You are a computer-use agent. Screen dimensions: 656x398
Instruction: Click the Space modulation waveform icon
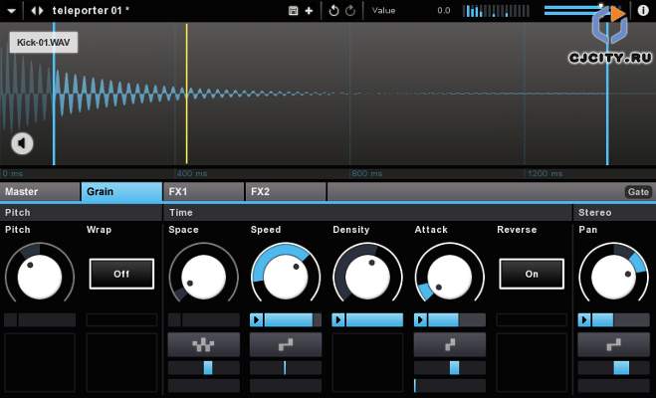click(x=203, y=344)
